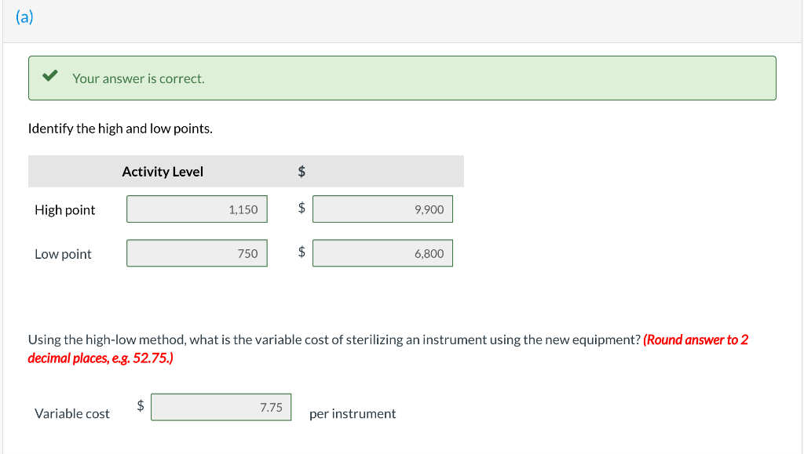Viewport: 804px width, 454px height.
Task: Click the high-low method question text
Action: tap(334, 340)
